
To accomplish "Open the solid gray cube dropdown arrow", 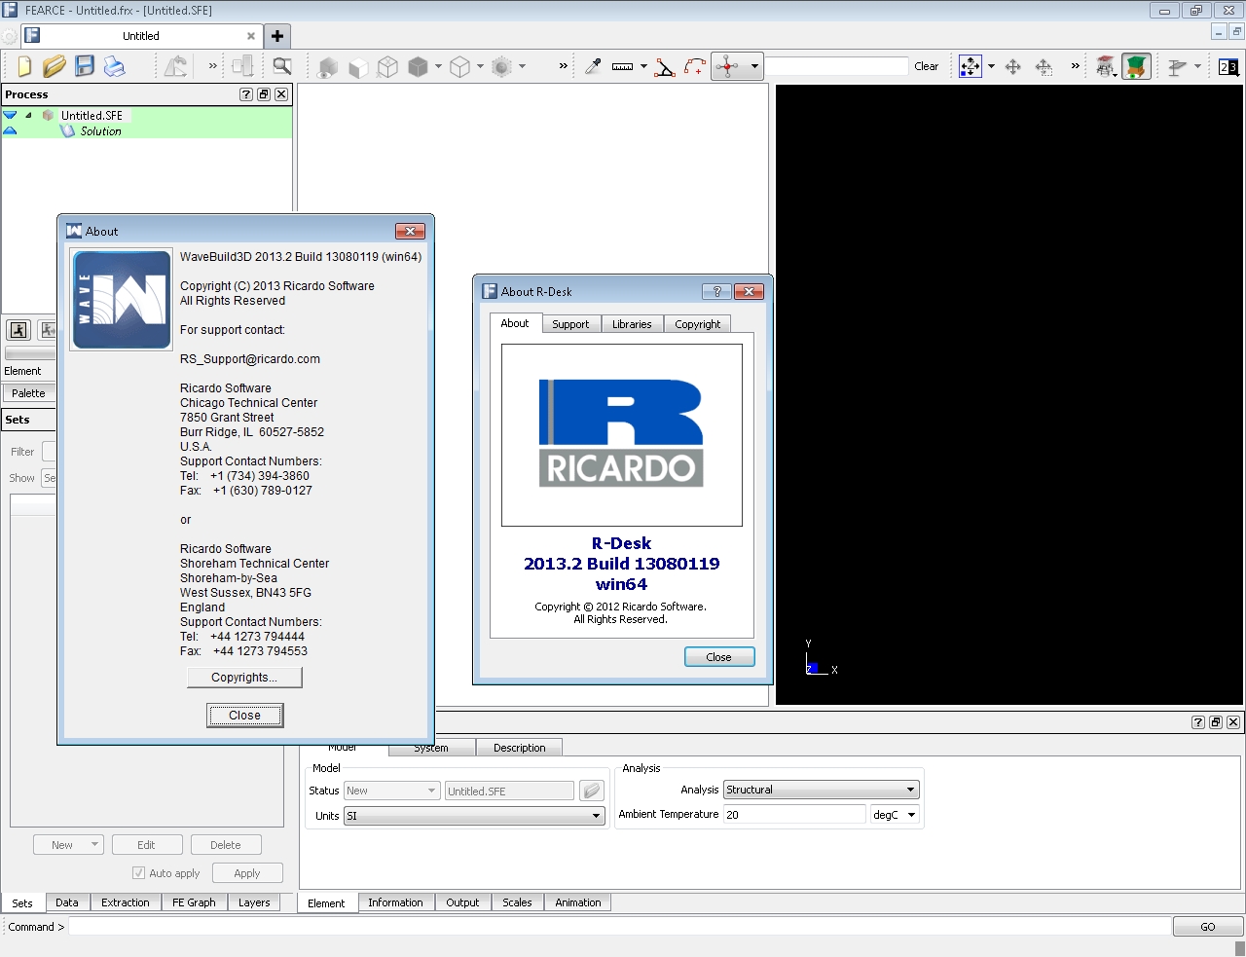I will (438, 67).
